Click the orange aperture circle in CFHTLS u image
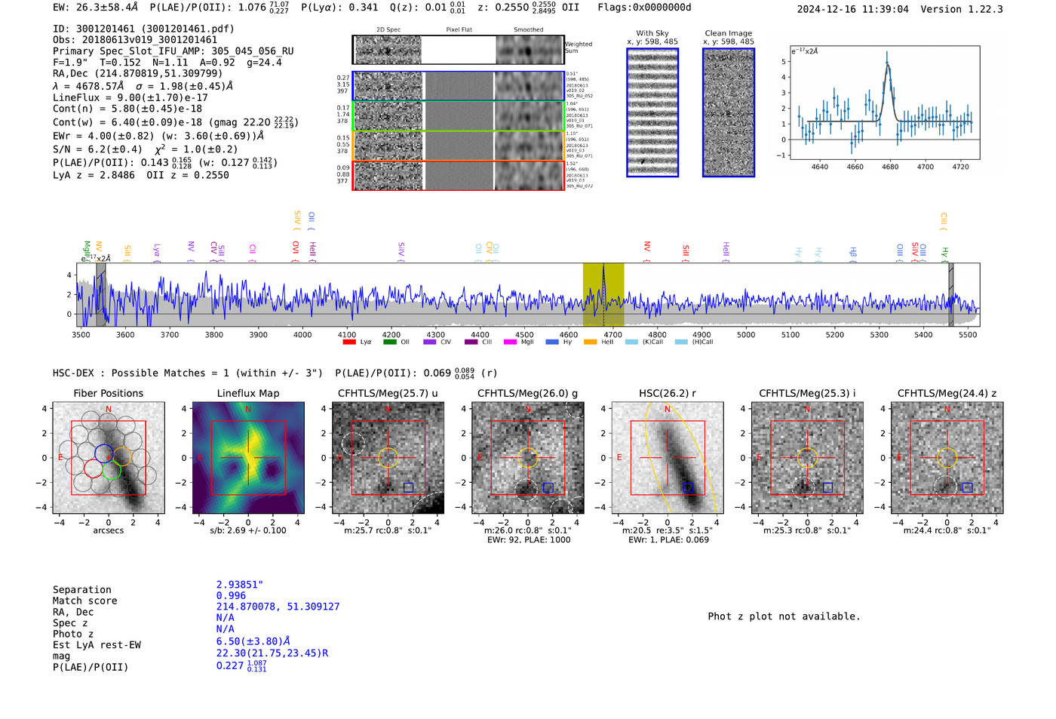The width and height of the screenshot is (1056, 719). [x=388, y=457]
